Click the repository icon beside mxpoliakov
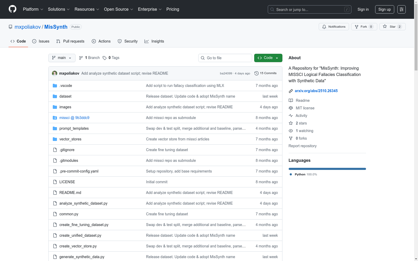 point(10,27)
